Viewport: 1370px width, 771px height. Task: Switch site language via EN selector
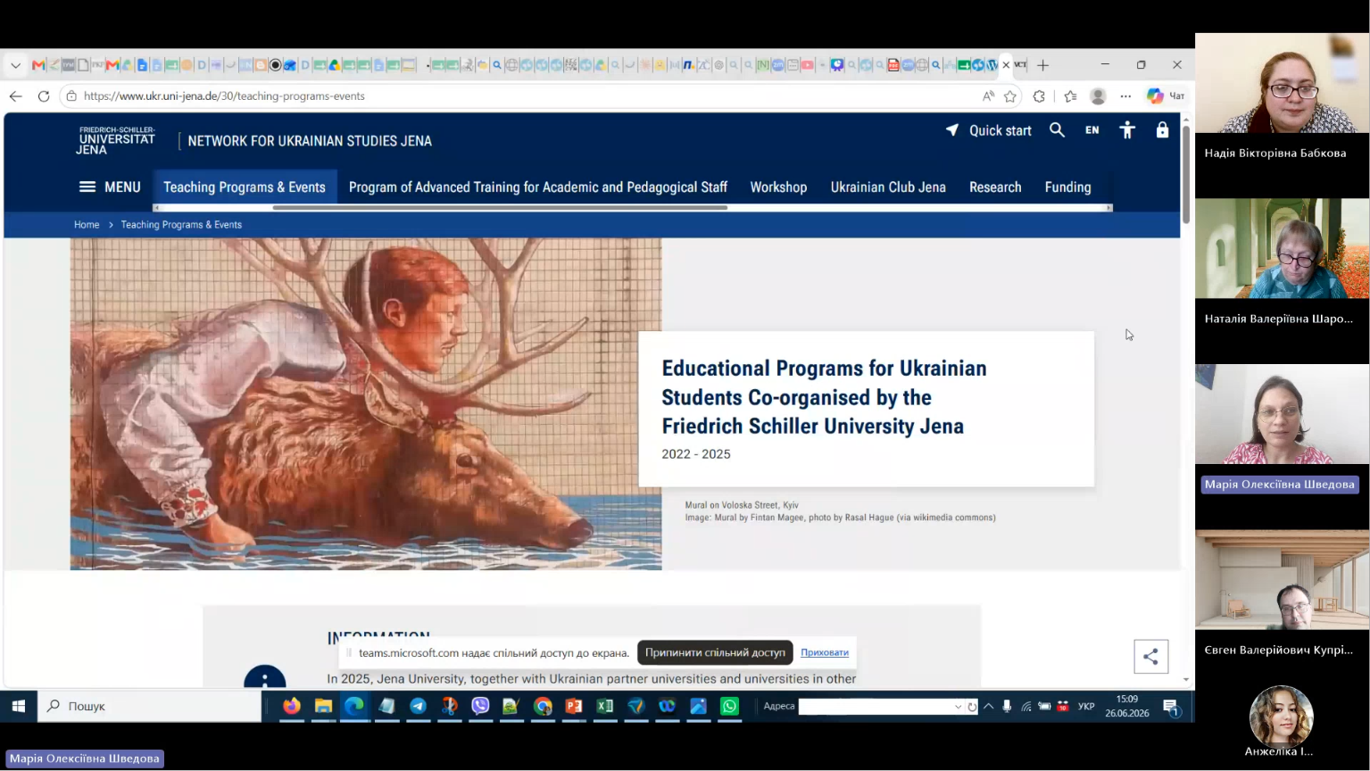1092,130
